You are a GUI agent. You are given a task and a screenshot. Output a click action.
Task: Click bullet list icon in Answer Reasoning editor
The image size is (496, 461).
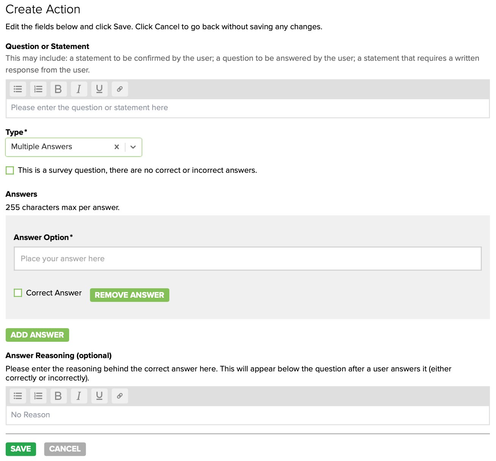[18, 396]
